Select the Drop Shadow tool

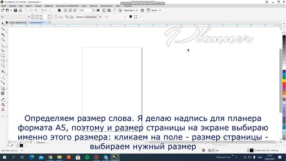coord(3,89)
